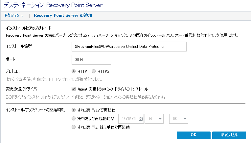Click the インストールとアップグレード section heading
Viewport: 251px width, 143px height.
pyautogui.click(x=30, y=28)
